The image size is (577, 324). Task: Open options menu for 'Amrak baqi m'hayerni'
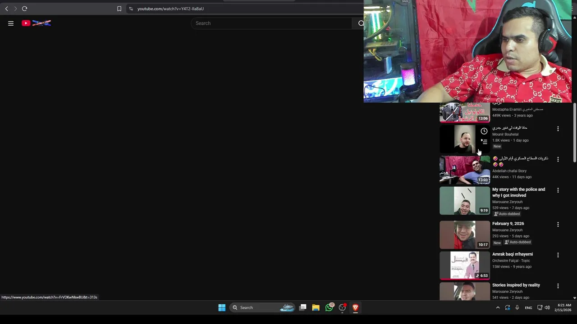(558, 255)
